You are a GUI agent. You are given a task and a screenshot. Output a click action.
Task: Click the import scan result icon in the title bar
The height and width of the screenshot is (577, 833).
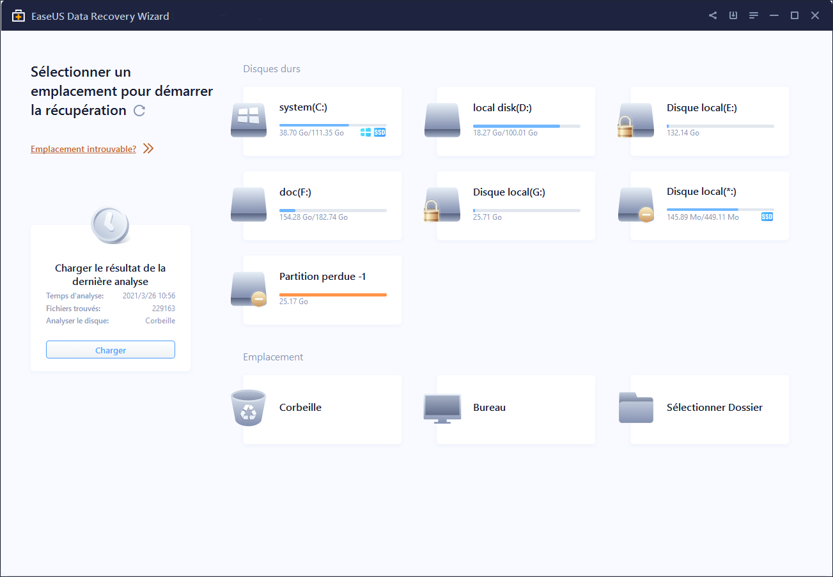(733, 16)
